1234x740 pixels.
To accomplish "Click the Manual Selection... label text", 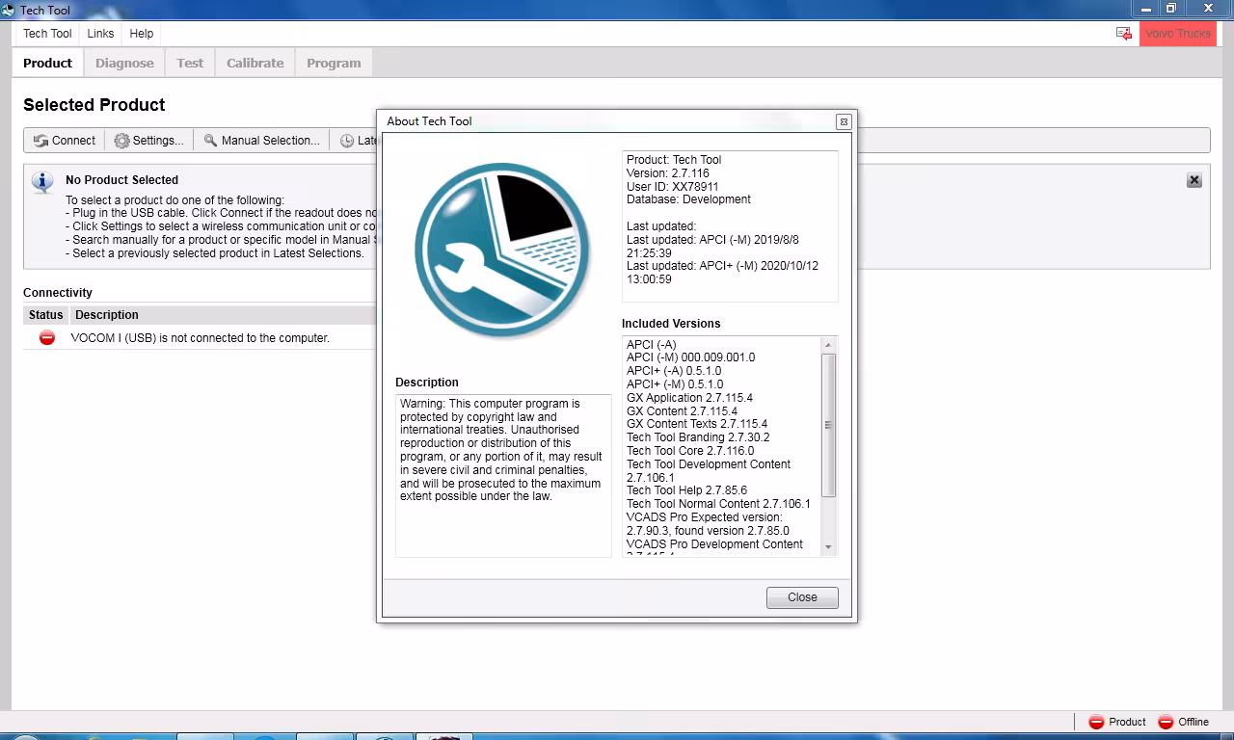I will (x=271, y=141).
